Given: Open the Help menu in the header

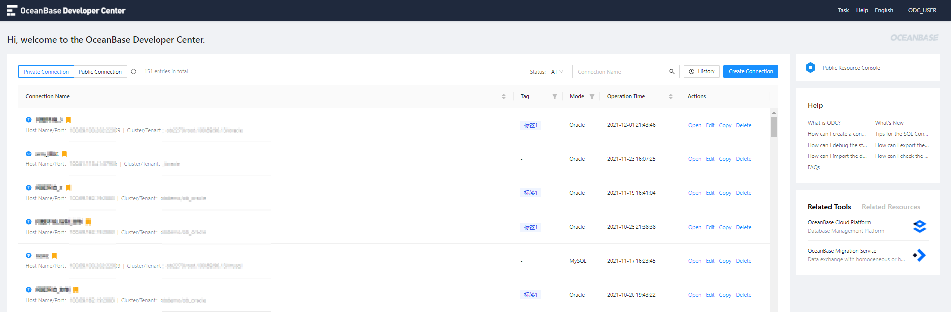Looking at the screenshot, I should [862, 10].
